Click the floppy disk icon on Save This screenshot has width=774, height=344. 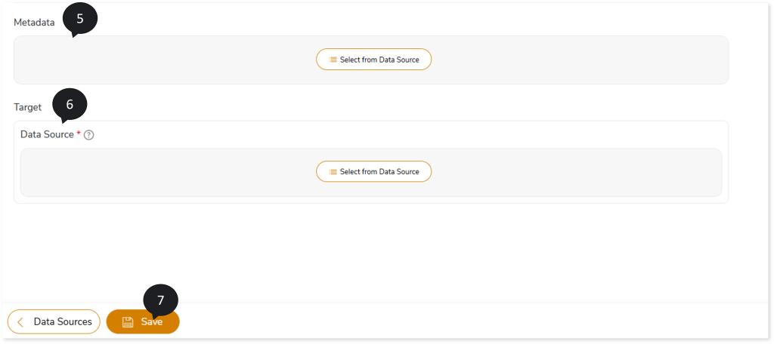coord(128,322)
